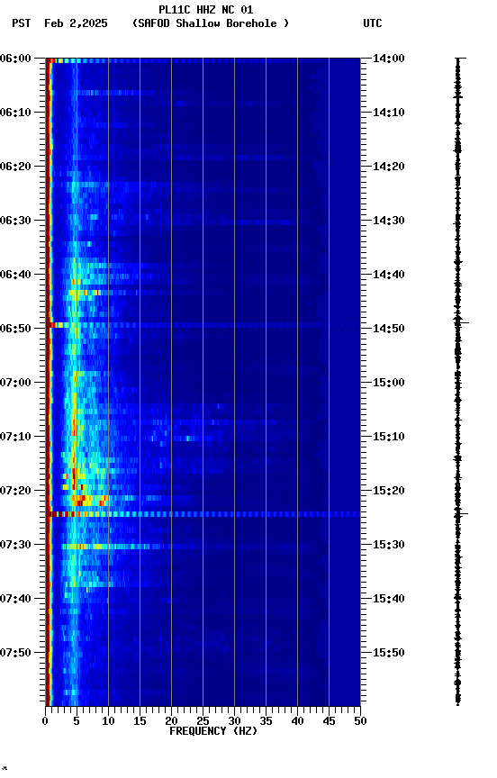Click the 10 Hz frequency axis label

[x=108, y=722]
